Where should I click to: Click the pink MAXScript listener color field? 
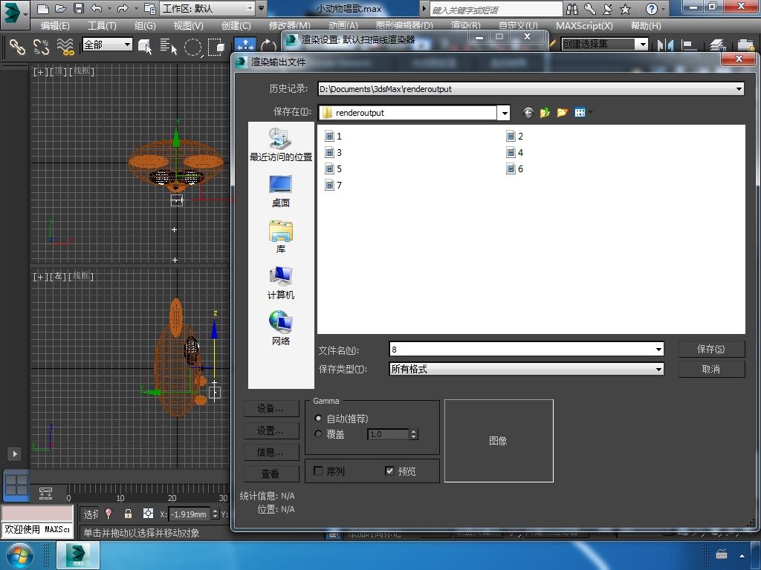(x=37, y=514)
